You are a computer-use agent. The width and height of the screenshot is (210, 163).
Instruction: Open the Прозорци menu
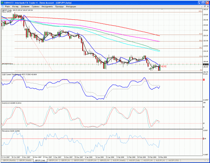pyautogui.click(x=59, y=6)
